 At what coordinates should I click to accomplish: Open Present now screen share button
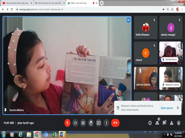click(99, 123)
